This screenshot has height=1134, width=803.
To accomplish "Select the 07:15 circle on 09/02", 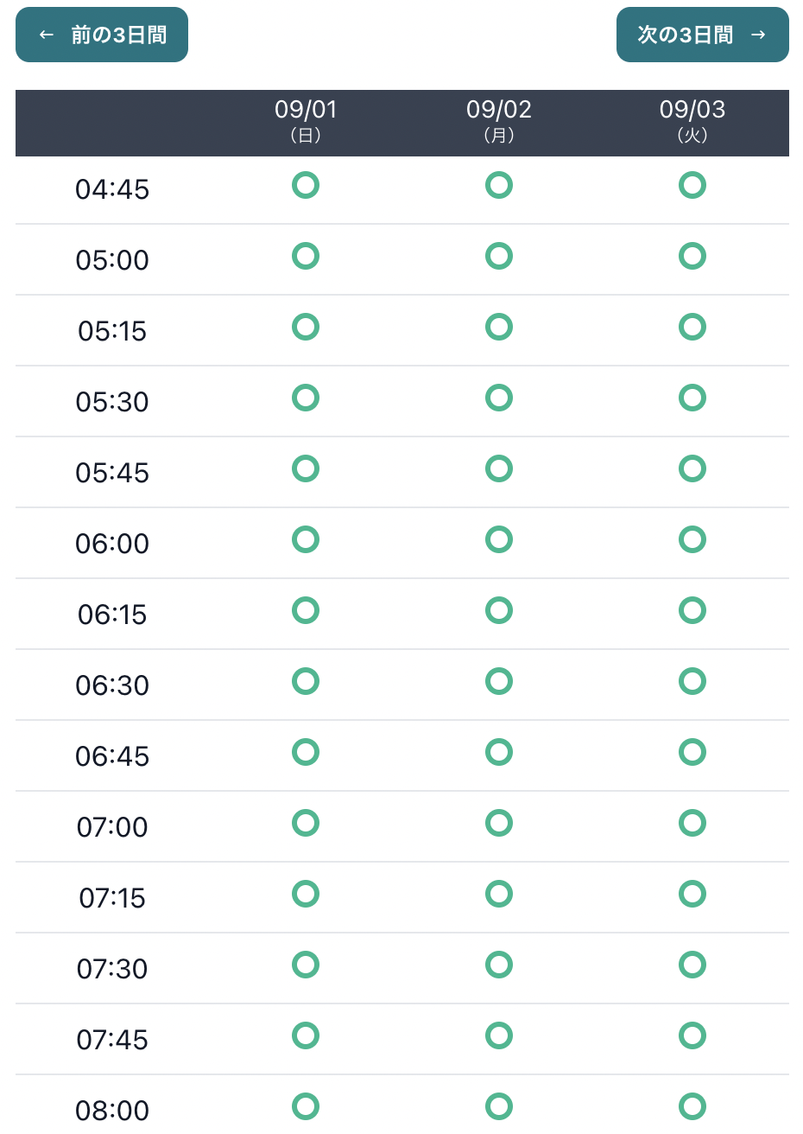I will 499,894.
